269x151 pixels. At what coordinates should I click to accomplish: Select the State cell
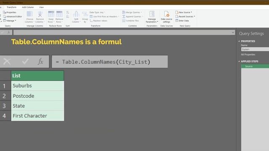click(x=37, y=106)
